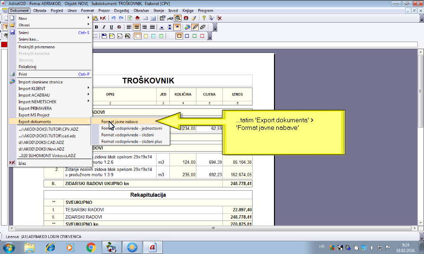Click the align text to bottom icon
The width and height of the screenshot is (424, 254).
(161, 27)
